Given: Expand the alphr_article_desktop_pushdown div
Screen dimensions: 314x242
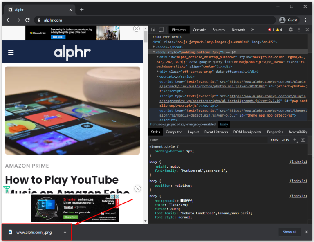Looking at the screenshot, I should tap(157, 57).
